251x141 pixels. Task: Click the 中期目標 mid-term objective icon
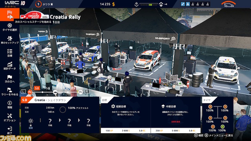[x=163, y=106]
